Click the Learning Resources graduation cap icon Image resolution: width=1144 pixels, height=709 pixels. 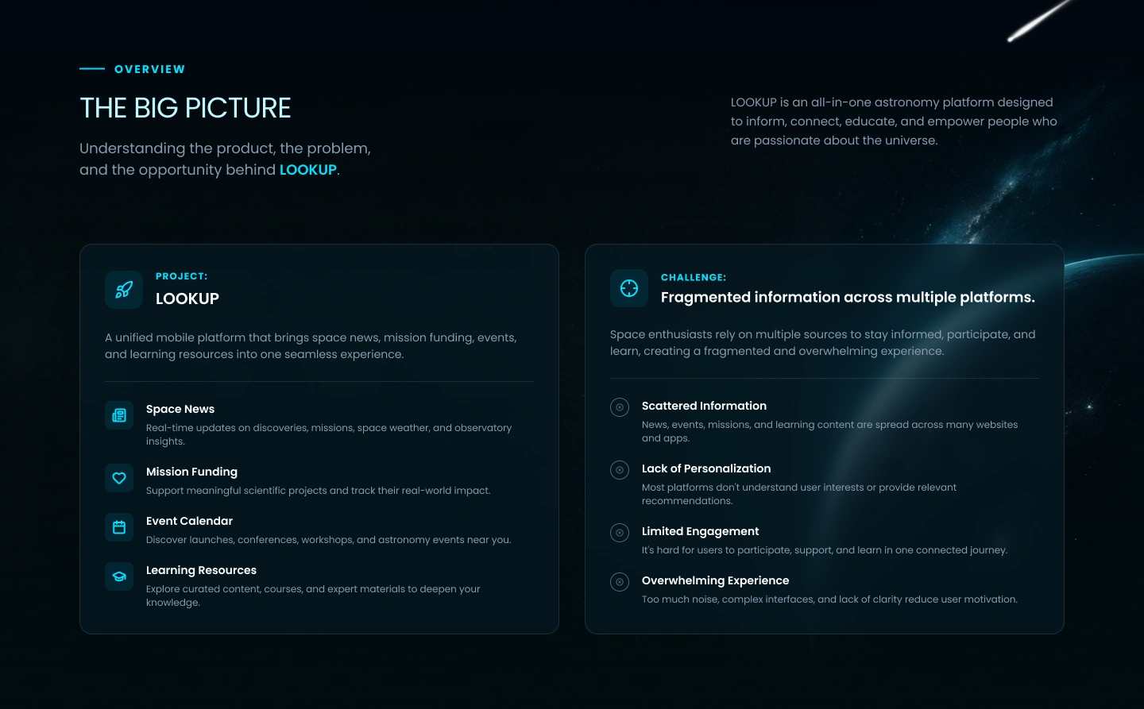[x=119, y=576]
